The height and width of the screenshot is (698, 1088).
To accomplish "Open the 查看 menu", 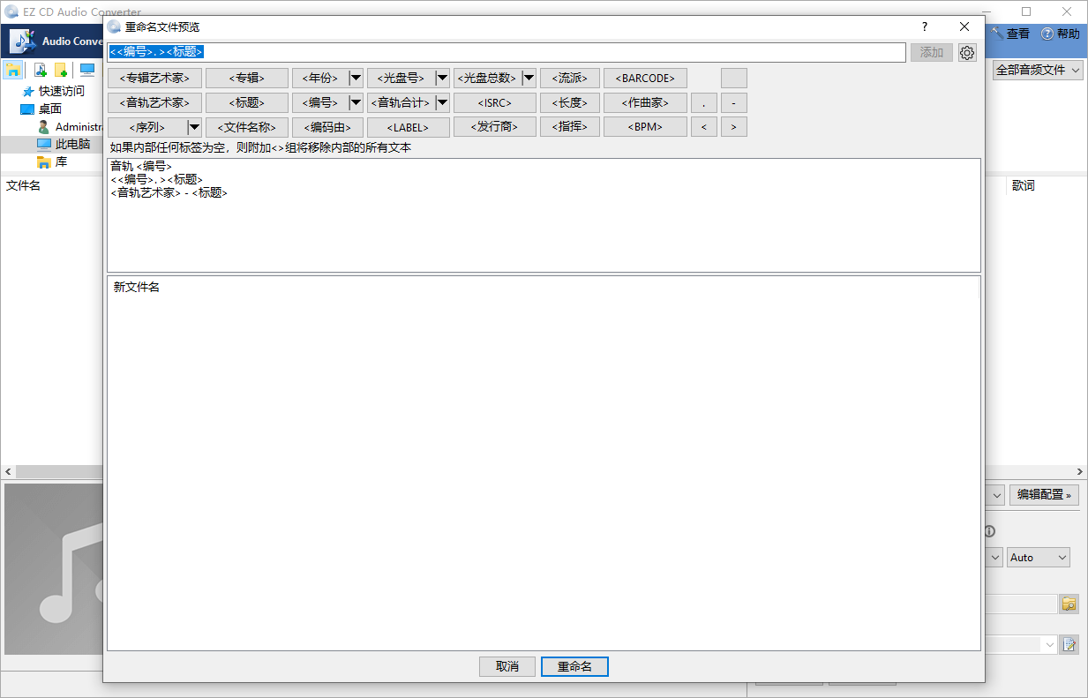I will (1017, 33).
